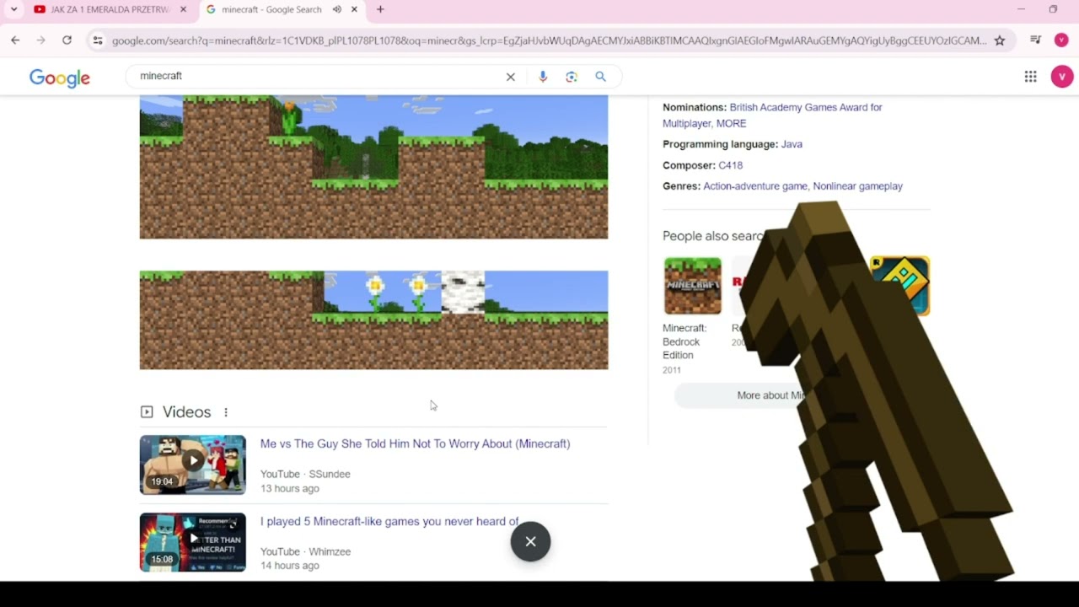The image size is (1079, 607).
Task: Open the C418 composer link
Action: point(730,165)
